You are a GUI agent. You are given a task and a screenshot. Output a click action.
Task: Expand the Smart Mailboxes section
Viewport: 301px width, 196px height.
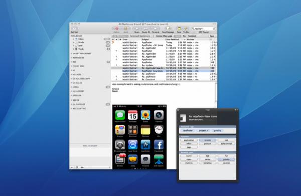71,53
